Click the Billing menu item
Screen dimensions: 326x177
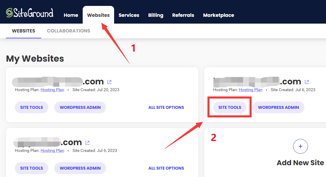click(x=156, y=15)
